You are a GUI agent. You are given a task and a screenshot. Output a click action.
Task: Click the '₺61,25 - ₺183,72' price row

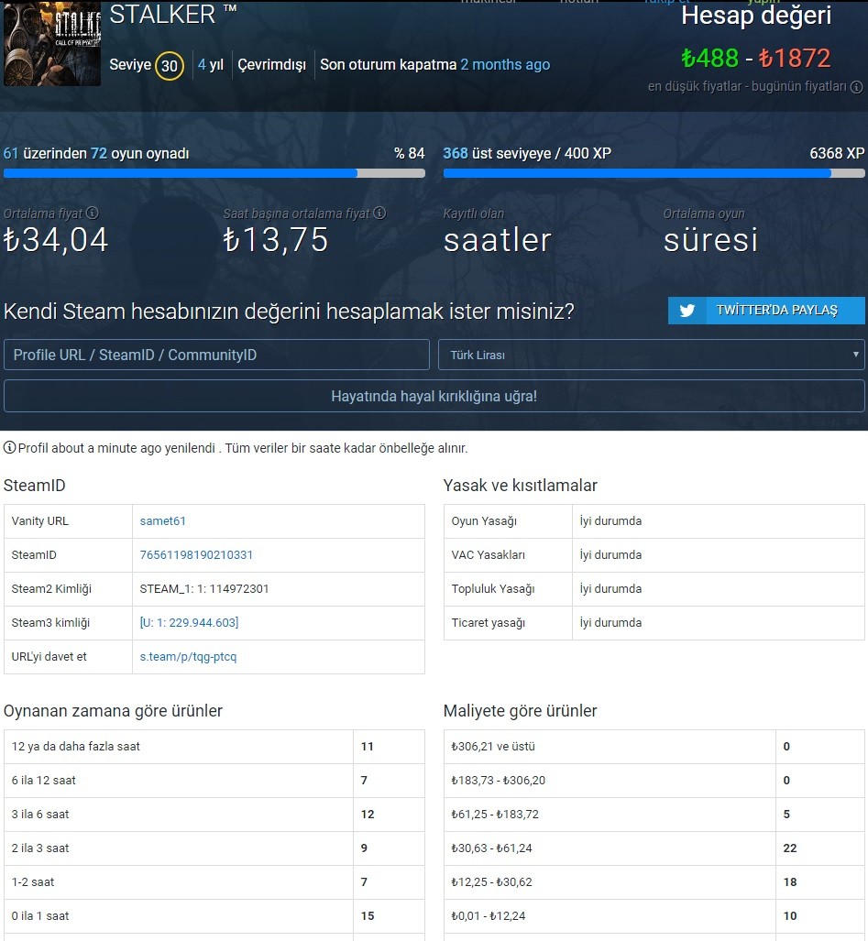tap(654, 815)
